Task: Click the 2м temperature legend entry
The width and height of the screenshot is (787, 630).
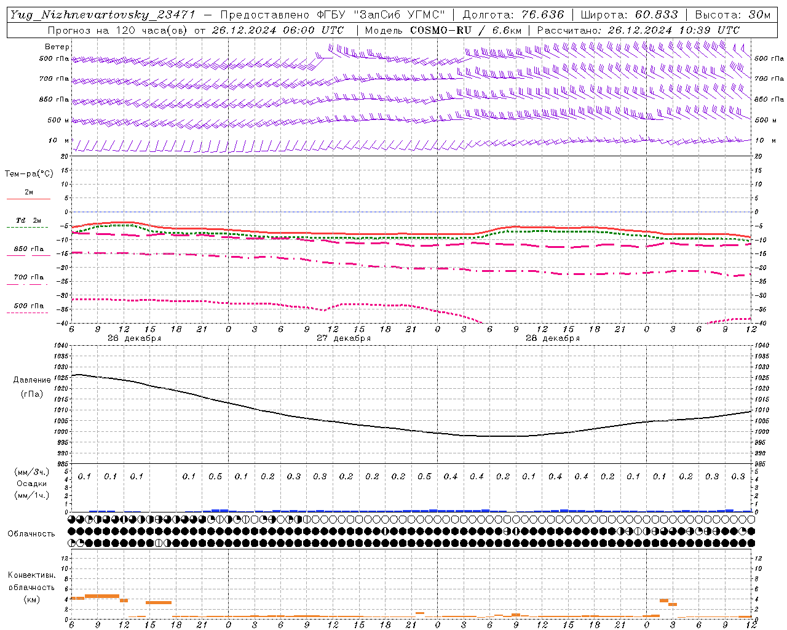Action: (x=29, y=192)
